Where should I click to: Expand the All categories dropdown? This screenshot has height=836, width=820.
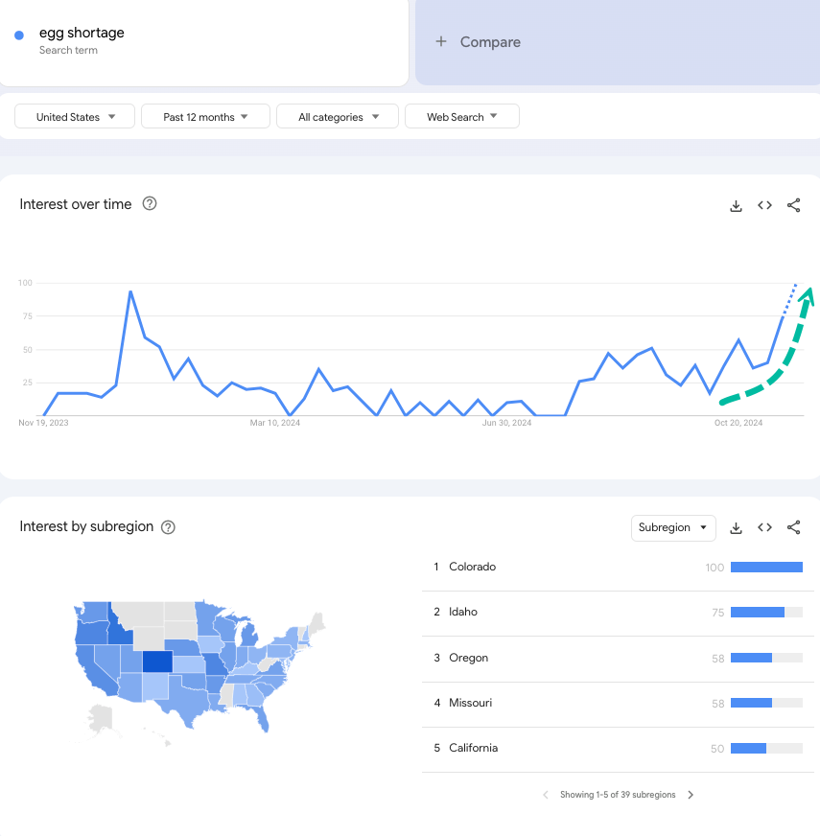(336, 117)
